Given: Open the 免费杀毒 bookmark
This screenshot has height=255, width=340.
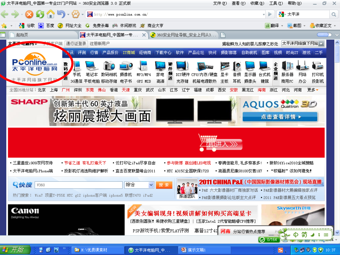Looking at the screenshot, I should (97, 25).
